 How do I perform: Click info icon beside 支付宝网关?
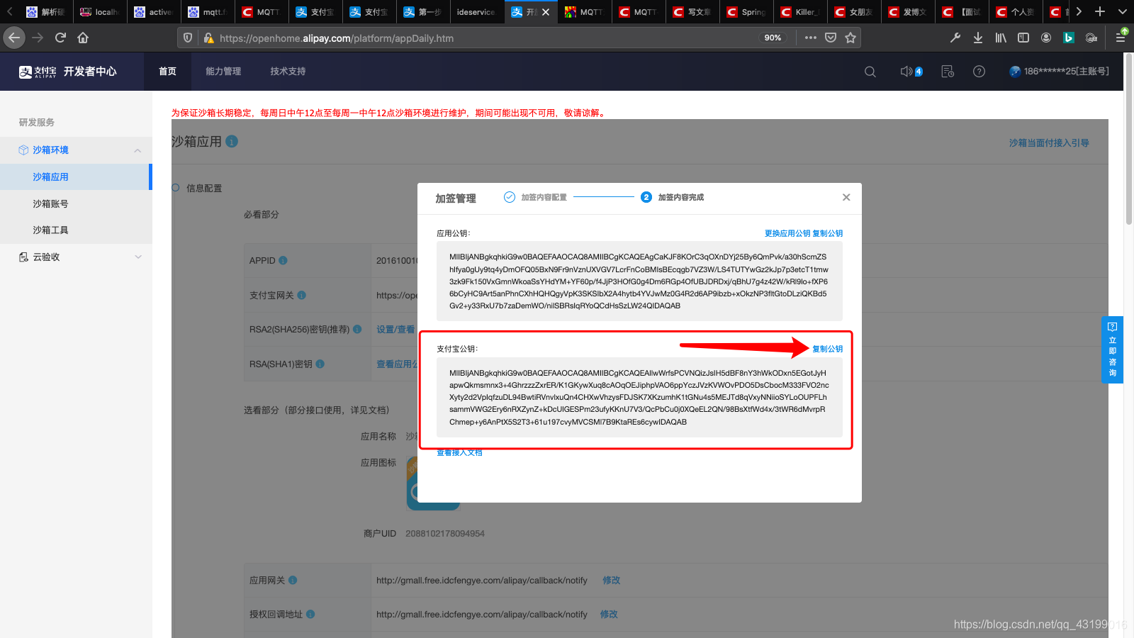click(302, 295)
